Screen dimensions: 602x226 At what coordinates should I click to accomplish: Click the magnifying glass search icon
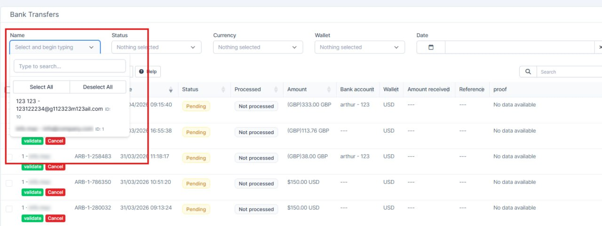pyautogui.click(x=528, y=72)
